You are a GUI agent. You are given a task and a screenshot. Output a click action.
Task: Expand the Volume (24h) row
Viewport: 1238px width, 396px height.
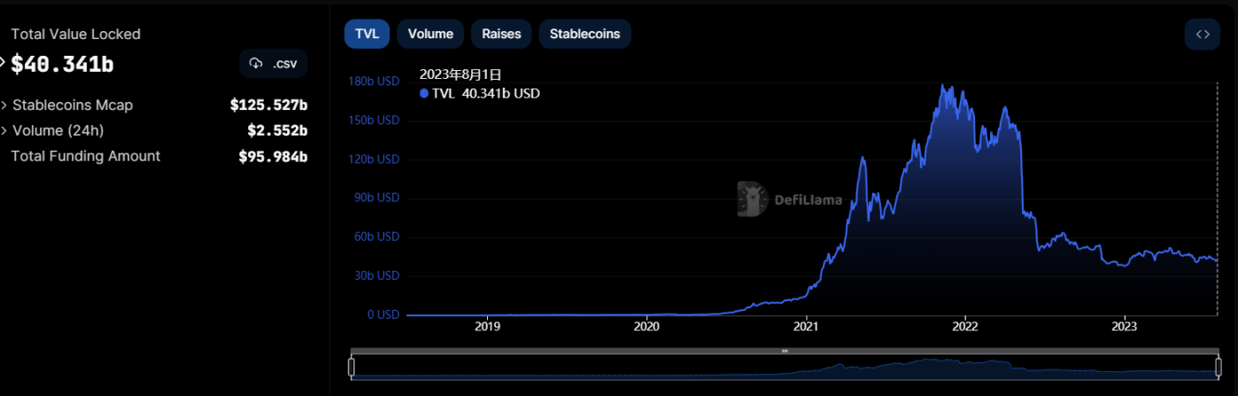4,131
